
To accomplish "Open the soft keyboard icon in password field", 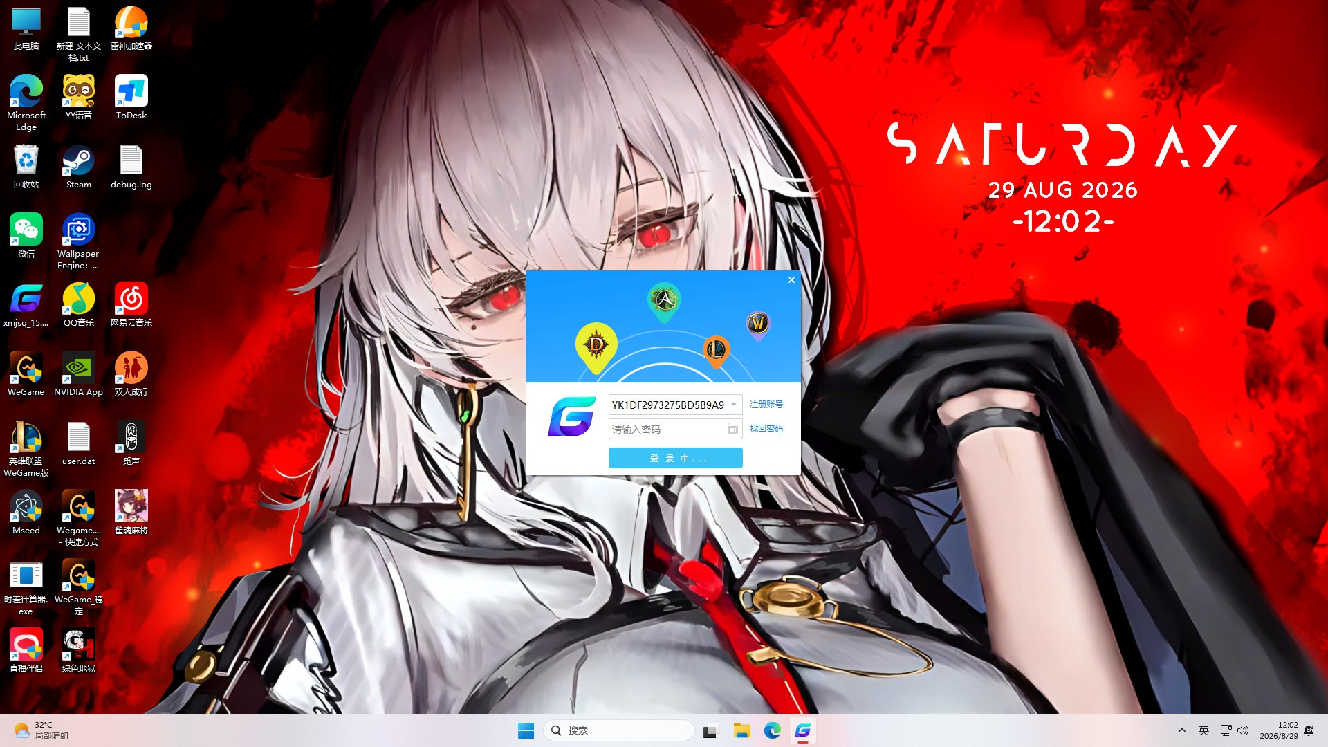I will point(732,430).
